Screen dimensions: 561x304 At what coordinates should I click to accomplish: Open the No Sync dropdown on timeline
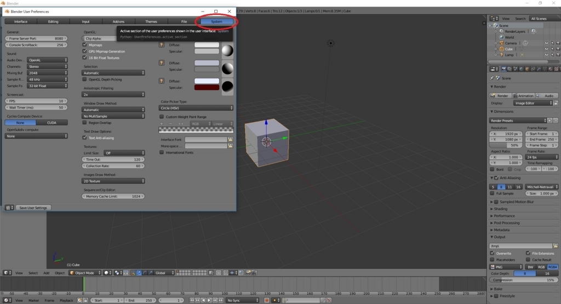243,300
